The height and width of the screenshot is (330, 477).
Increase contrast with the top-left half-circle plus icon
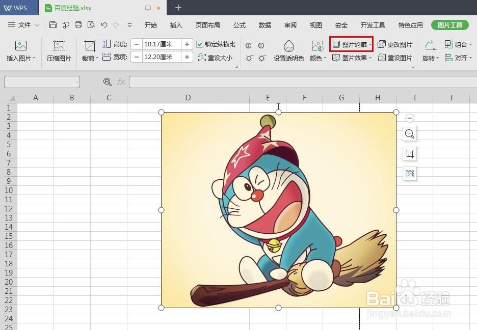pos(249,45)
